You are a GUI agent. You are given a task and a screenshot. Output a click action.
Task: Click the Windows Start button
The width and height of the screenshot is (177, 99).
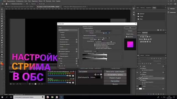tap(2, 97)
